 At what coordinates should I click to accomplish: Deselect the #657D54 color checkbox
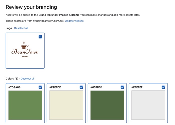122,87
